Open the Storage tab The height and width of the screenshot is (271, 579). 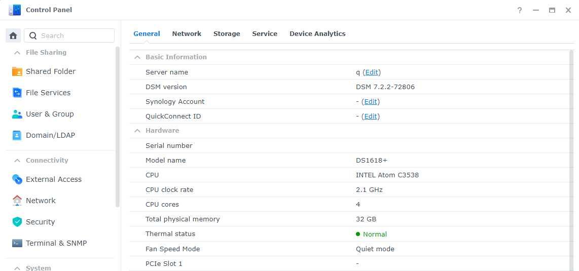tap(227, 33)
